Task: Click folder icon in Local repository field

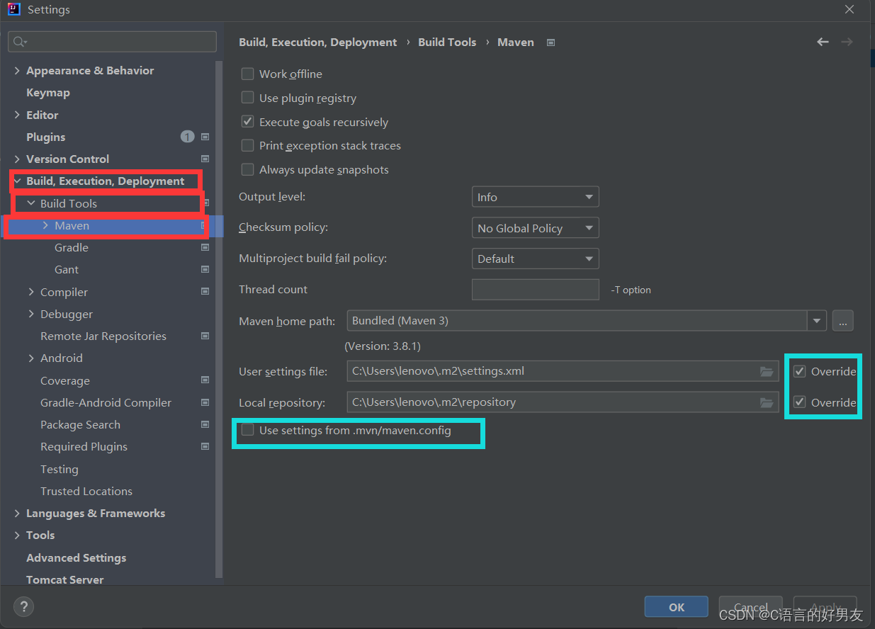Action: coord(766,402)
